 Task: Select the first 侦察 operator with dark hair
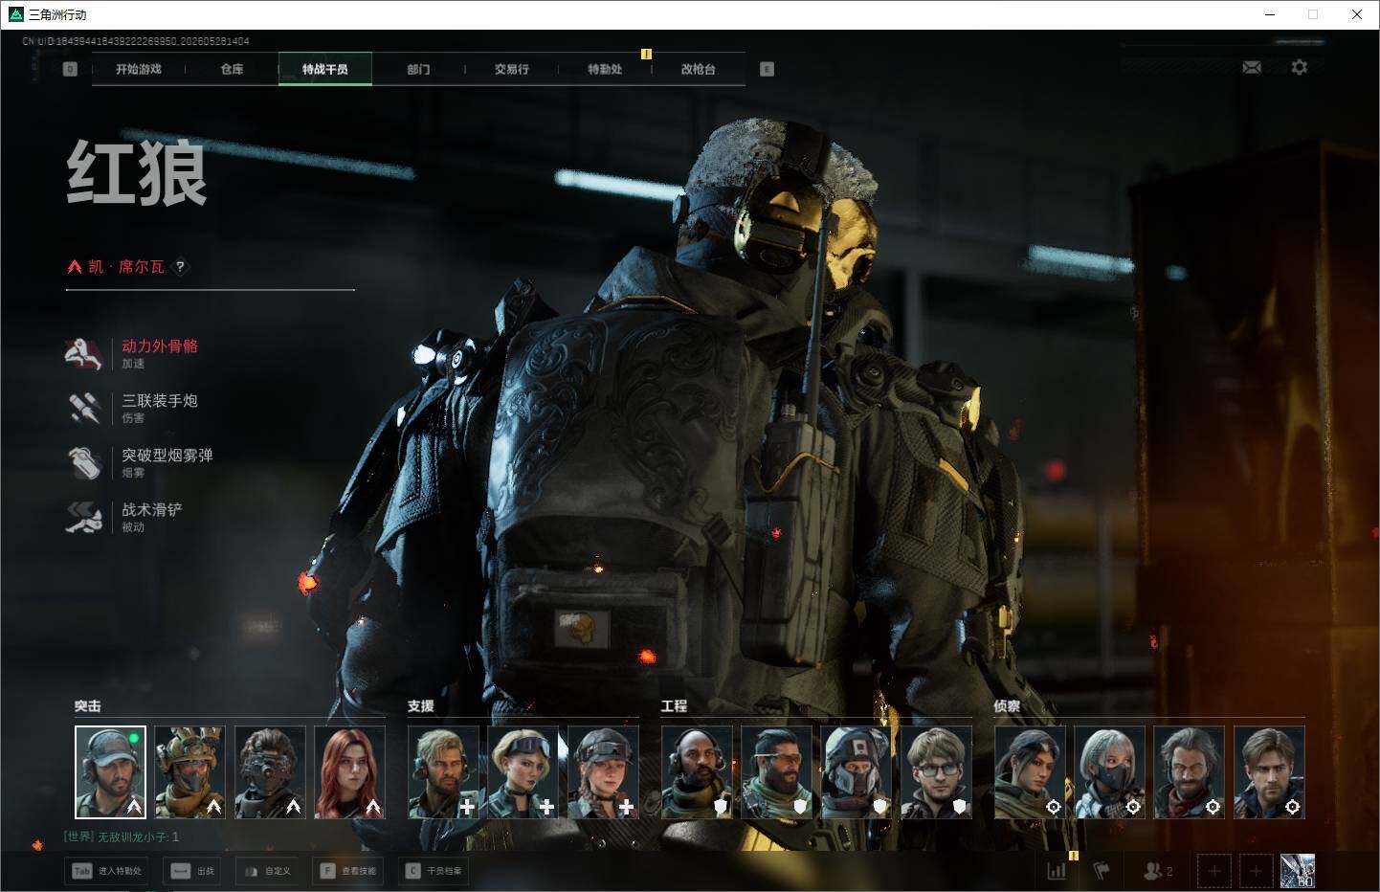coord(1030,772)
